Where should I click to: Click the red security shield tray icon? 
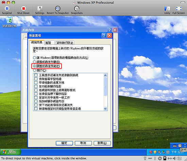coord(151,152)
